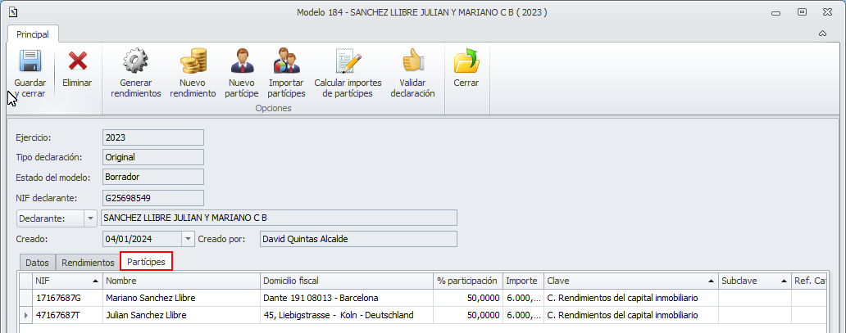
Task: Click the NIF declarante field
Action: click(153, 198)
